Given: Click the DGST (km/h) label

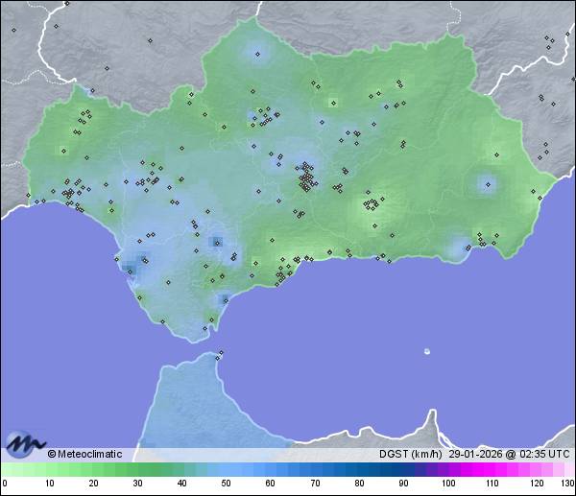Looking at the screenshot, I should point(411,454).
